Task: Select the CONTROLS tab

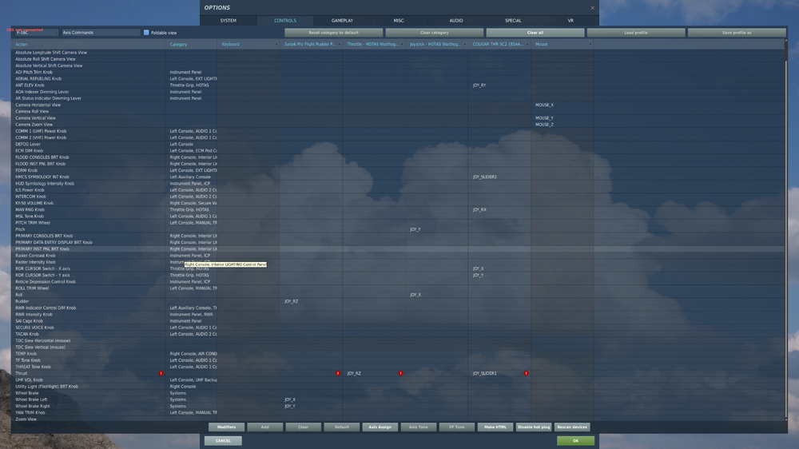Action: 285,21
